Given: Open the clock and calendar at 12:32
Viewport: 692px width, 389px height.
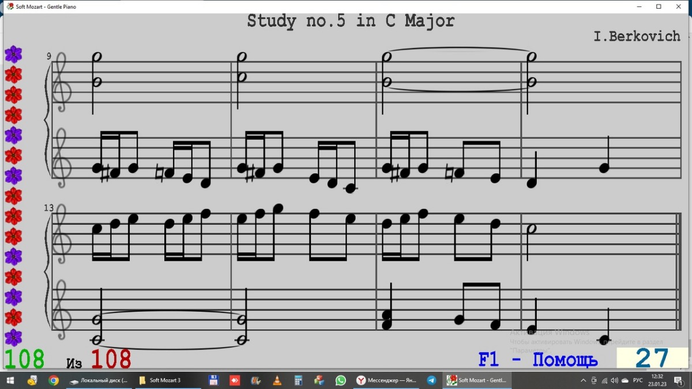Looking at the screenshot, I should click(656, 380).
